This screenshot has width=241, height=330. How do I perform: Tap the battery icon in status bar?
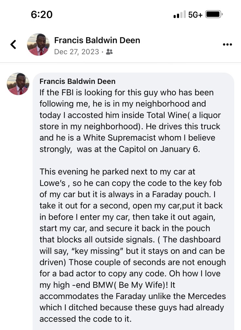(214, 15)
